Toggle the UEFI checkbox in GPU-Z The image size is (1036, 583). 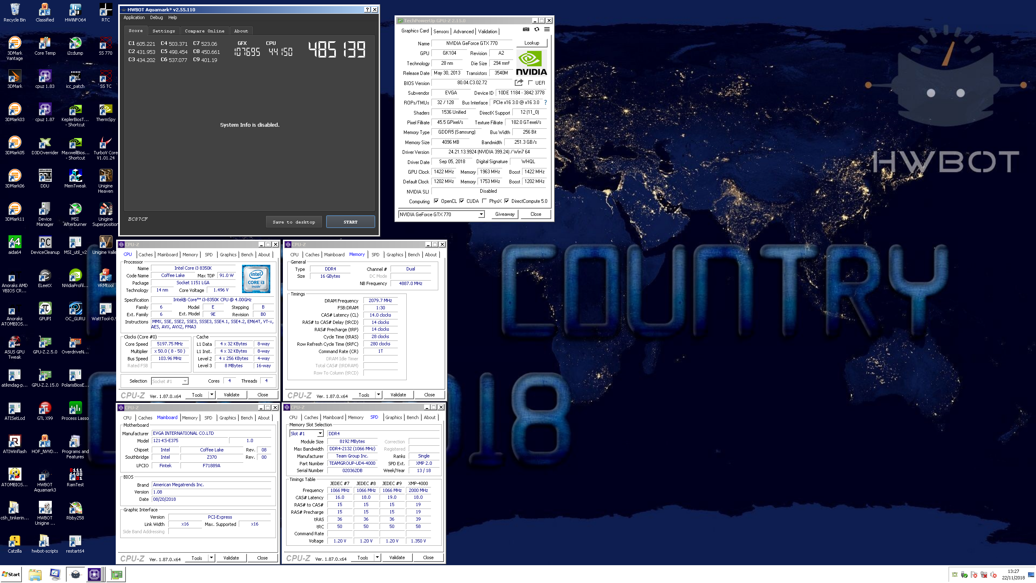pyautogui.click(x=531, y=83)
